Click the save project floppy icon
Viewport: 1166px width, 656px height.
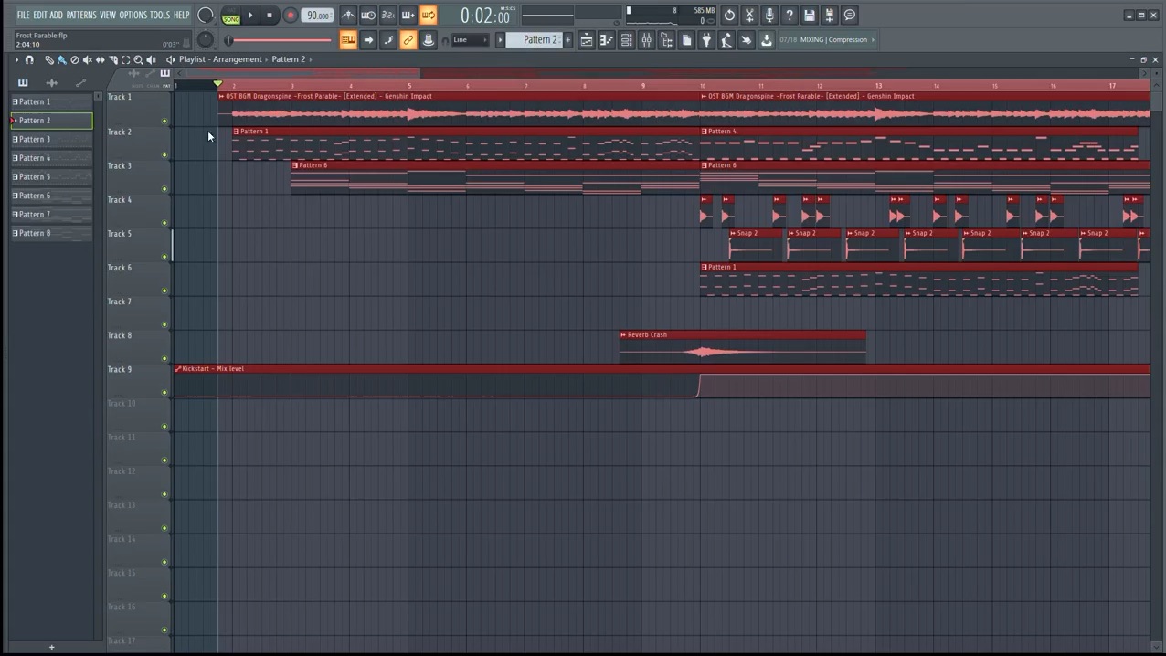(x=810, y=16)
